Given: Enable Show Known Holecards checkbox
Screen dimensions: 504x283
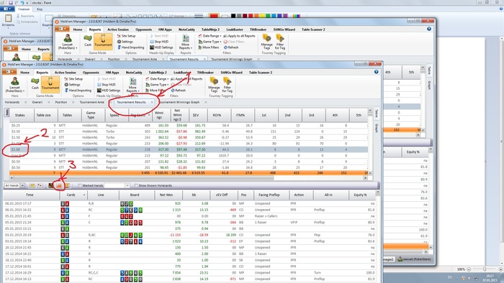Looking at the screenshot, I should [136, 185].
